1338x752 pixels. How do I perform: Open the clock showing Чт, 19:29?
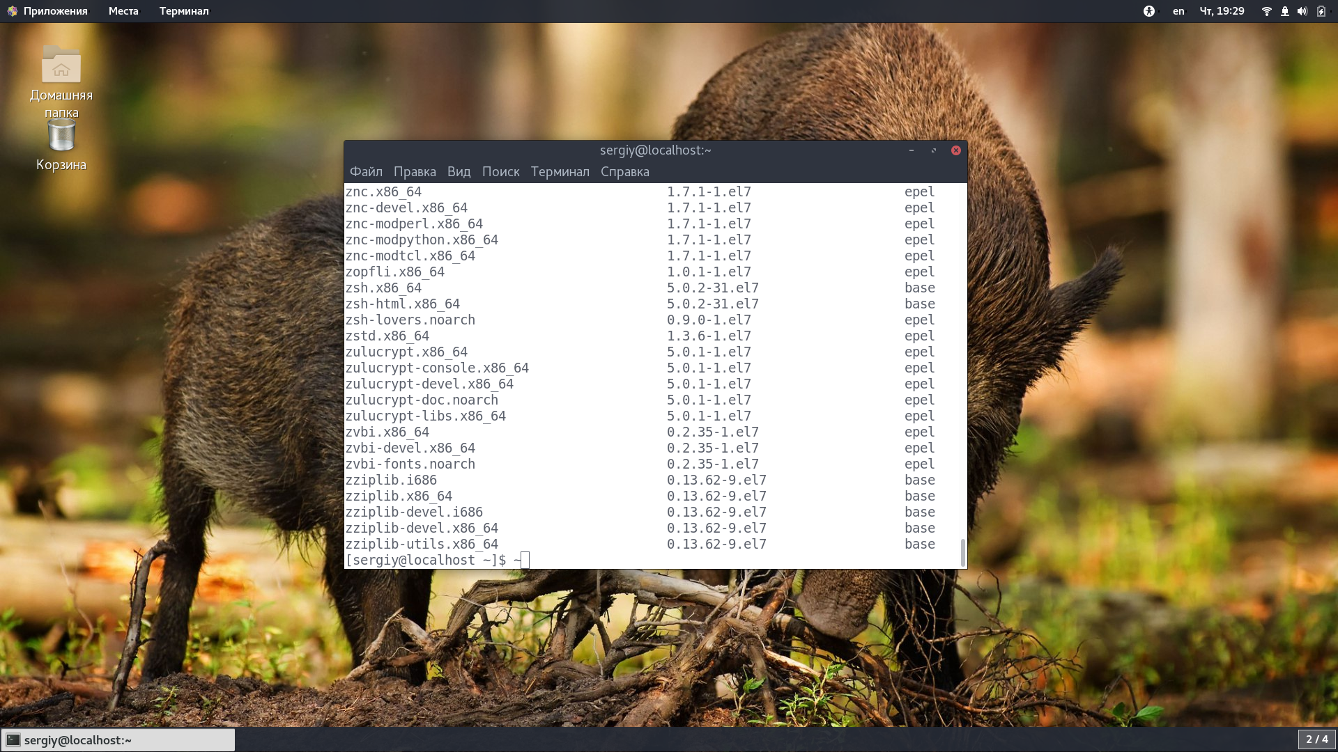1222,11
